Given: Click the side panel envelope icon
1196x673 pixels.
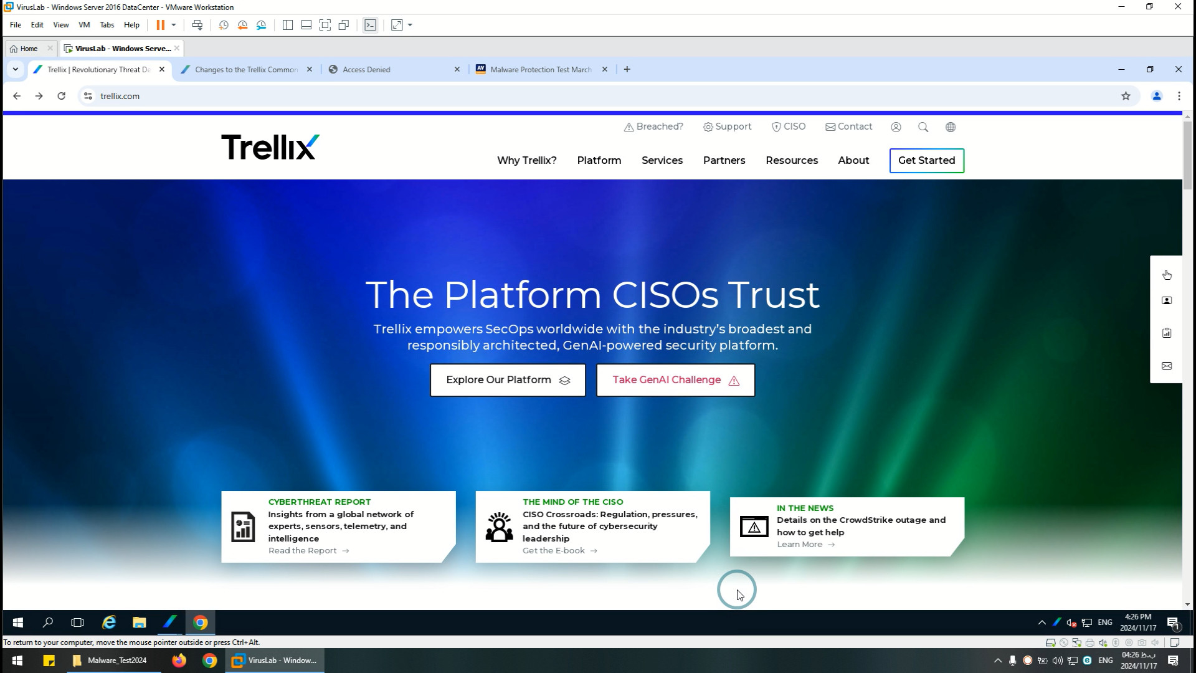Looking at the screenshot, I should pos(1167,366).
